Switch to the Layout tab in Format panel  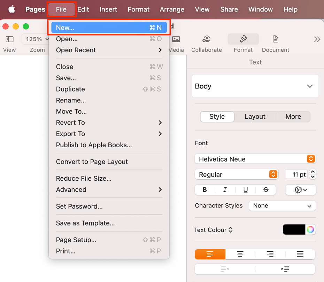pyautogui.click(x=255, y=117)
